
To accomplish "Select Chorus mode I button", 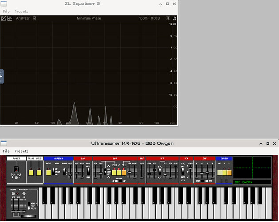I will point(224,172).
